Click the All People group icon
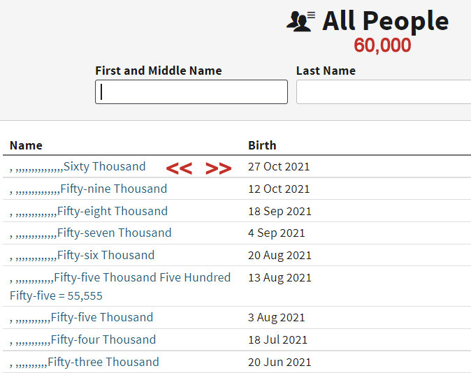The image size is (471, 373). pyautogui.click(x=300, y=21)
